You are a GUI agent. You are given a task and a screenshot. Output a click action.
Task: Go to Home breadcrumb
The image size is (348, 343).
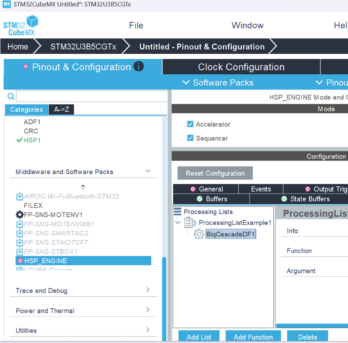[x=18, y=47]
